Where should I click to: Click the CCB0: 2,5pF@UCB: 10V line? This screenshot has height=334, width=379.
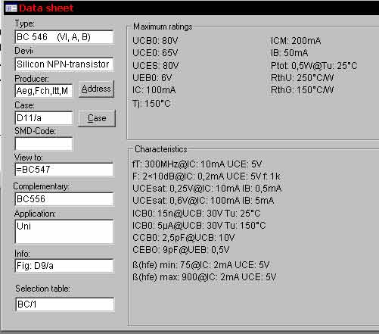(184, 238)
